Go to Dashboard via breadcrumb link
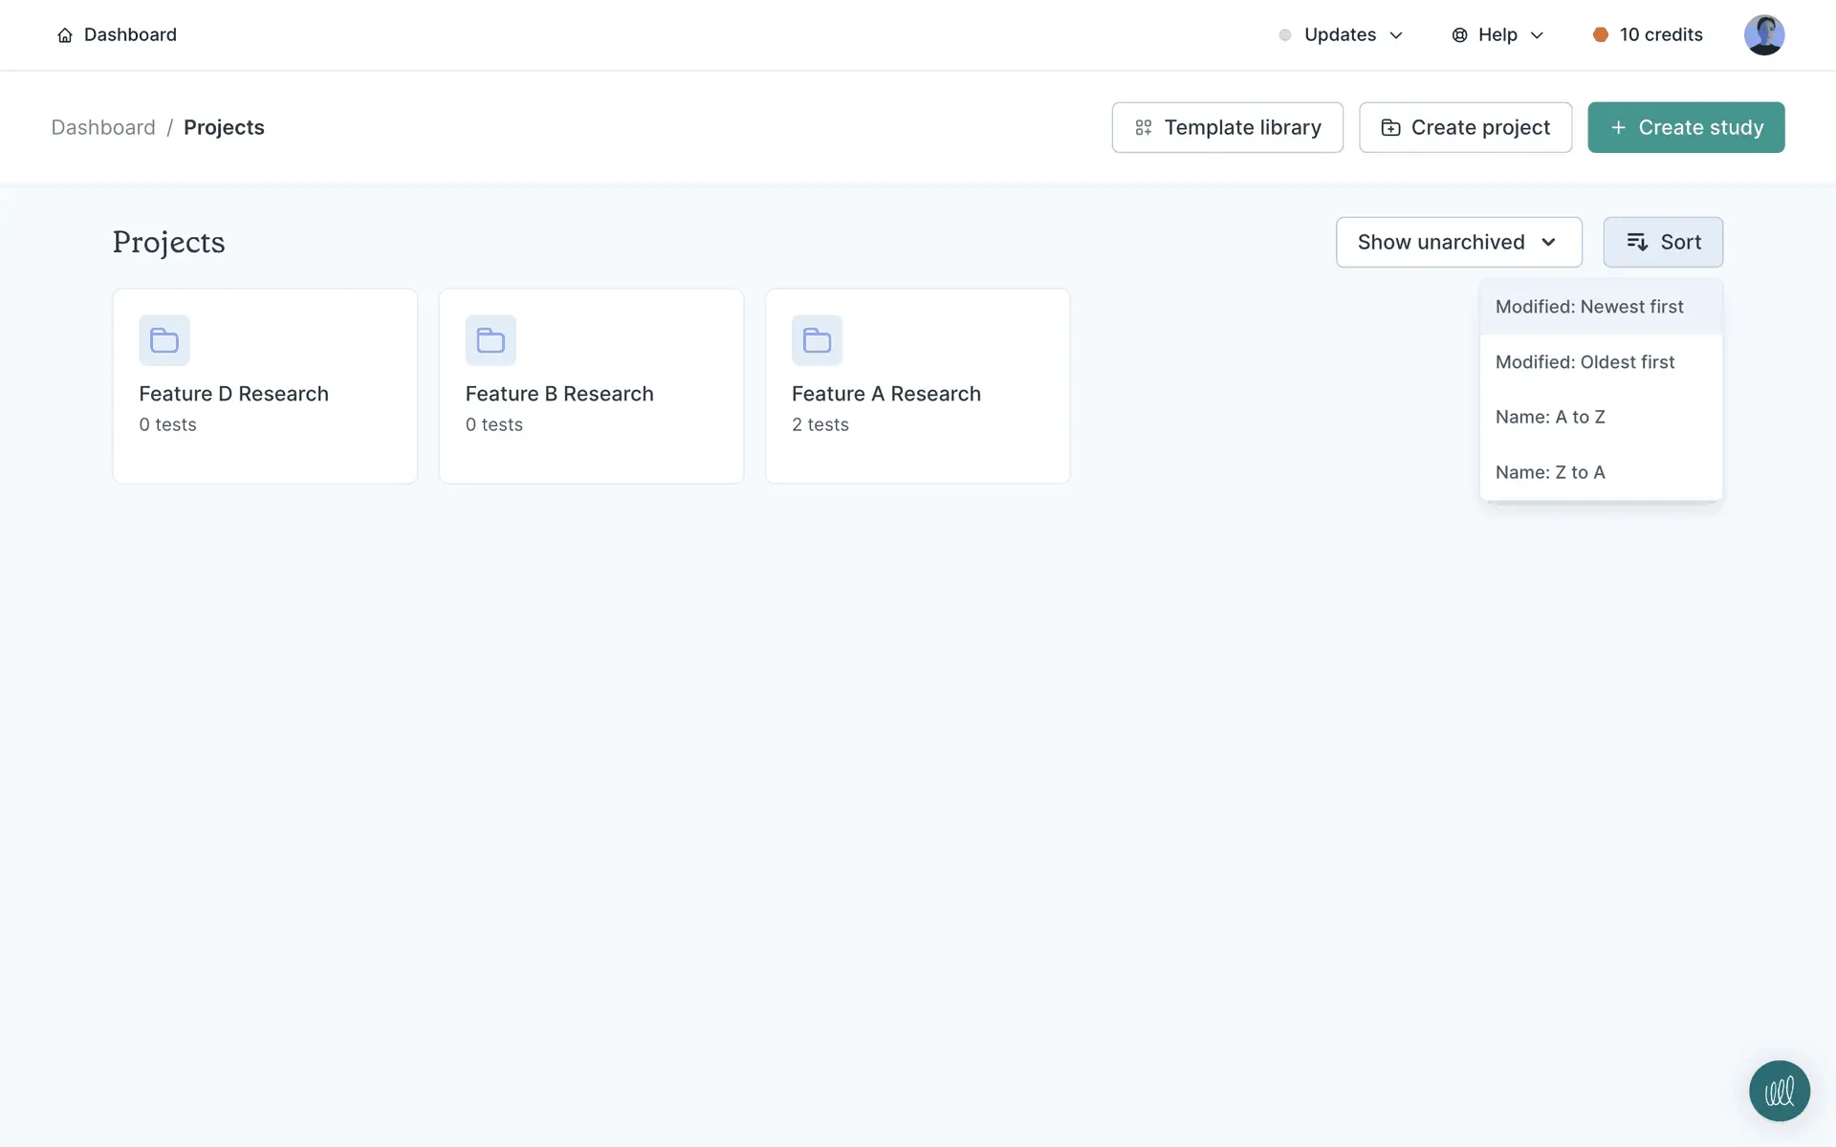Viewport: 1836px width, 1147px height. (103, 127)
